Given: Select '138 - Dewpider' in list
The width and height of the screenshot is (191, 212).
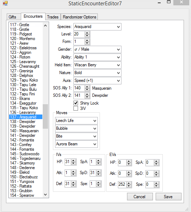Looking at the screenshot, I should pos(26,121).
